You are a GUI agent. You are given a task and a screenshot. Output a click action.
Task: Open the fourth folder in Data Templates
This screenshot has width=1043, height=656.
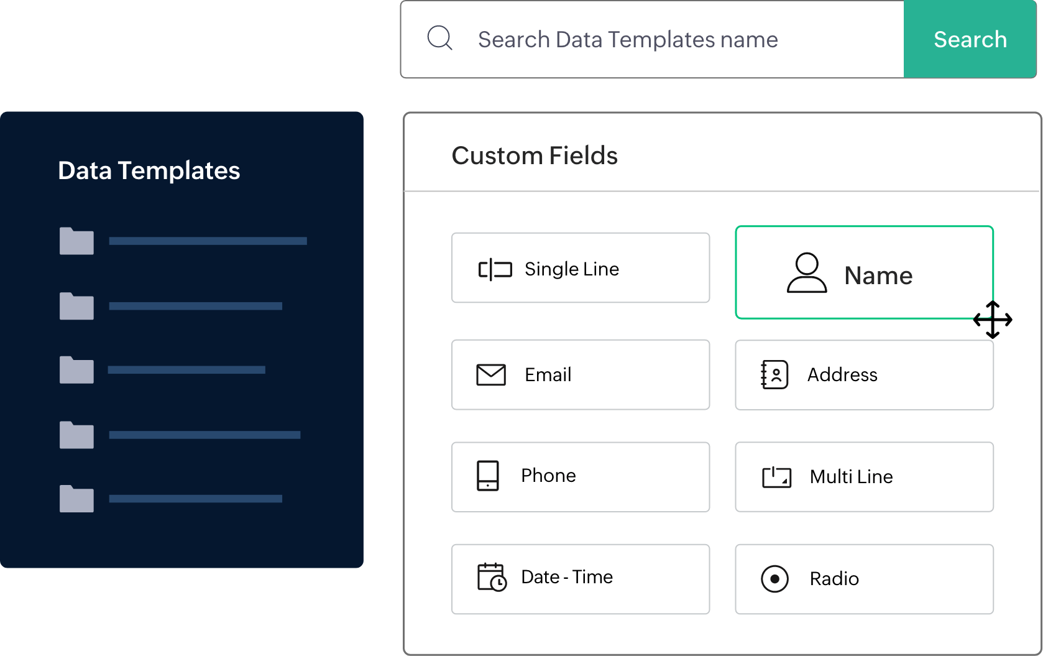[76, 435]
